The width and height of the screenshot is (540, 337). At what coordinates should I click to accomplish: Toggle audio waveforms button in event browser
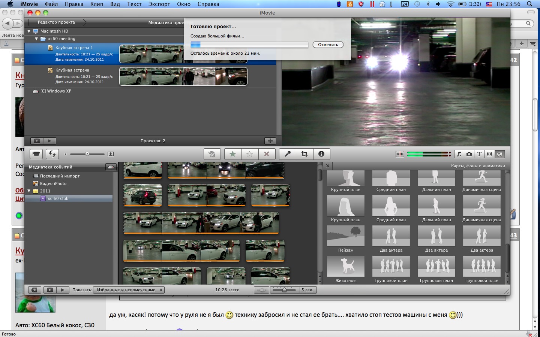point(262,290)
